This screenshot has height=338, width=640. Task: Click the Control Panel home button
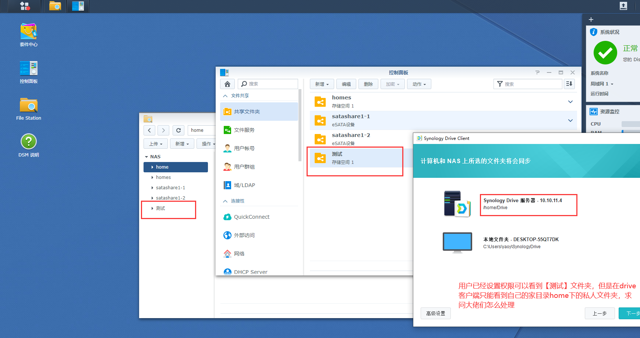[x=227, y=84]
